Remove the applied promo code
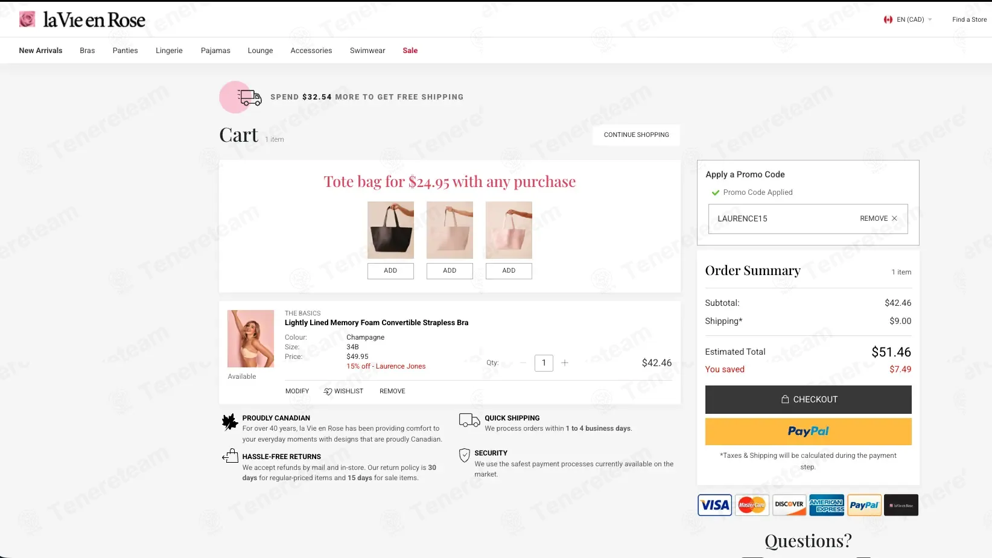 (x=879, y=218)
